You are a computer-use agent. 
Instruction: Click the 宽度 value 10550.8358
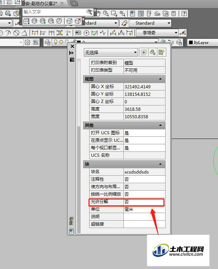(144, 117)
